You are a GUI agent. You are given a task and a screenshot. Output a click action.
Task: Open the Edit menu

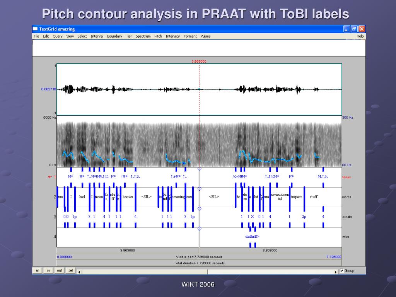tap(46, 36)
